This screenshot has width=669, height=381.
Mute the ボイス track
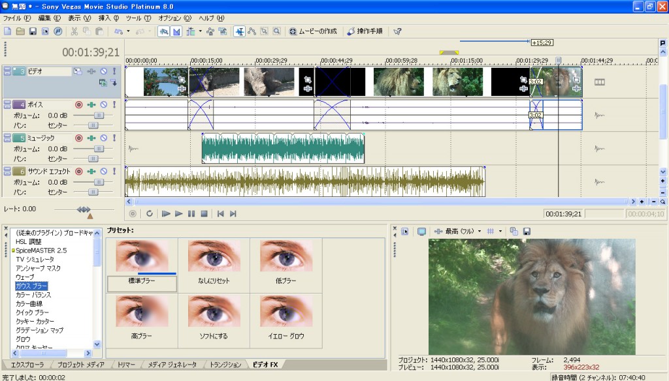[x=104, y=104]
